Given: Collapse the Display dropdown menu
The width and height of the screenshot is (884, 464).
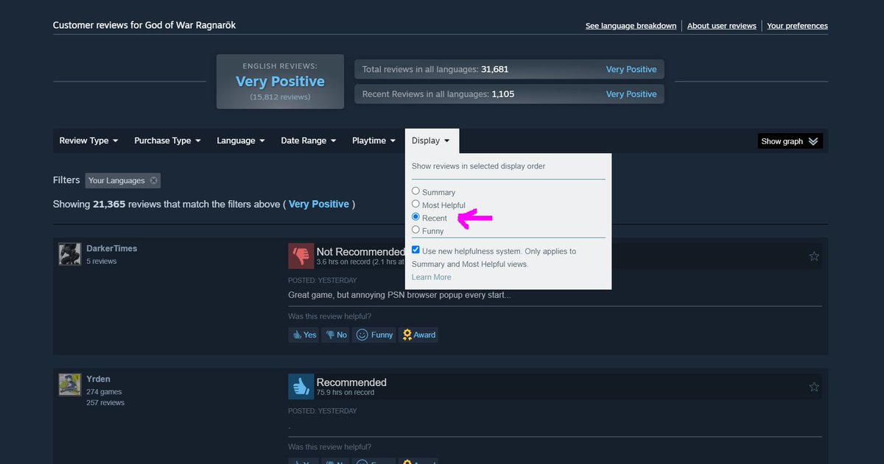Looking at the screenshot, I should tap(432, 140).
